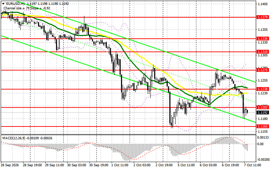Image resolution: width=270 pixels, height=169 pixels.
Task: Select the red 1.1275 level price tag
Action: 263,70
